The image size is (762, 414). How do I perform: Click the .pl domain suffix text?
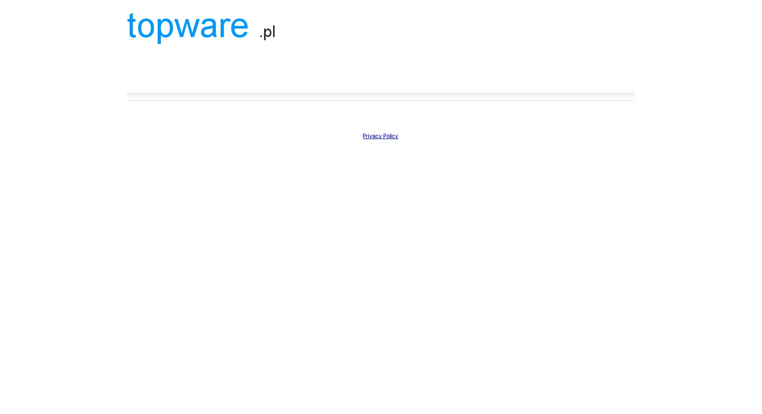(267, 32)
